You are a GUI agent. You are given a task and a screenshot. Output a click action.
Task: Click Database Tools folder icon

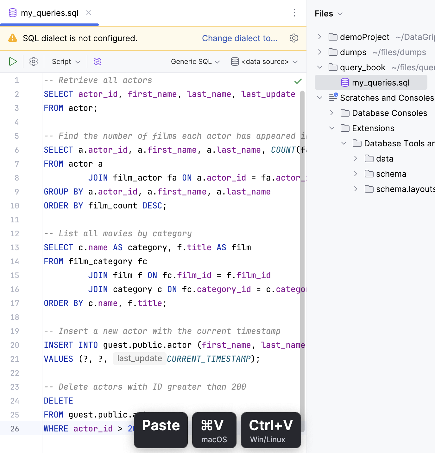coord(357,143)
